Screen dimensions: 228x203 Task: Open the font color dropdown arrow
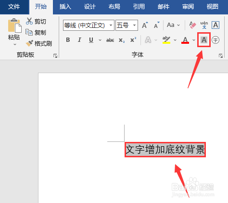tap(194, 40)
